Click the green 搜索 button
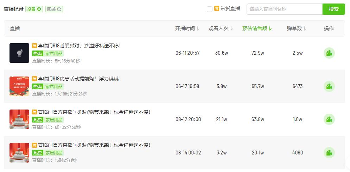This screenshot has width=350, height=172. [x=334, y=9]
